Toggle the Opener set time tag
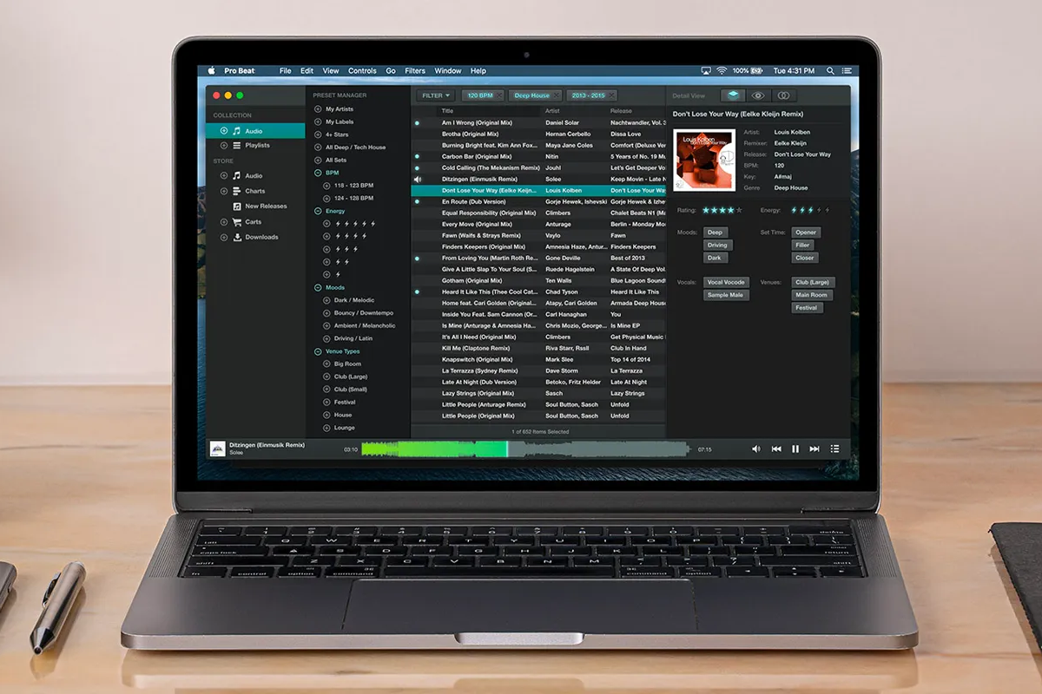The width and height of the screenshot is (1042, 694). pyautogui.click(x=806, y=232)
